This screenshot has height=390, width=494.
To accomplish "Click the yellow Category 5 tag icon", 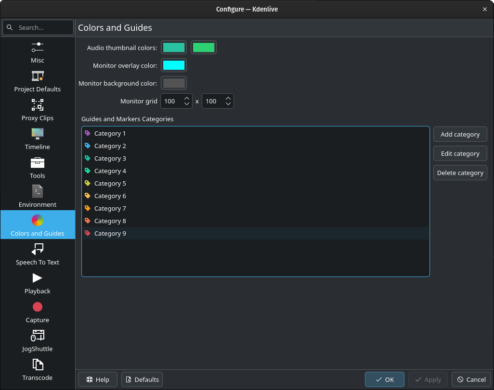I will pos(88,183).
